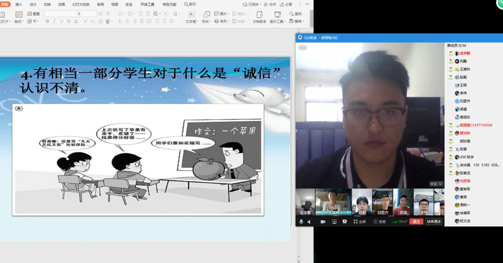This screenshot has width=503, height=263.
Task: Mute the microphone in QQ call
Action: pyautogui.click(x=301, y=222)
